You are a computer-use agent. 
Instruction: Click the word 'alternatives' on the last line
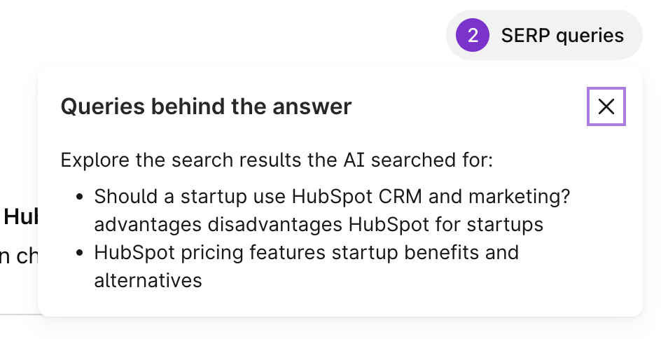148,280
